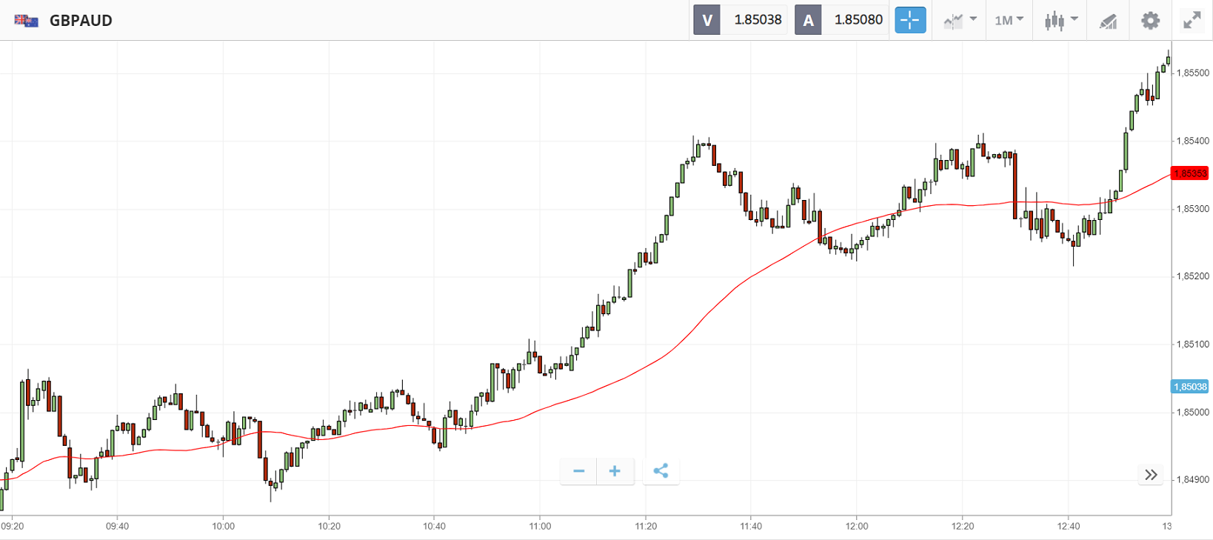This screenshot has width=1213, height=540.
Task: Click the GBPAUD instrument name
Action: pos(81,21)
